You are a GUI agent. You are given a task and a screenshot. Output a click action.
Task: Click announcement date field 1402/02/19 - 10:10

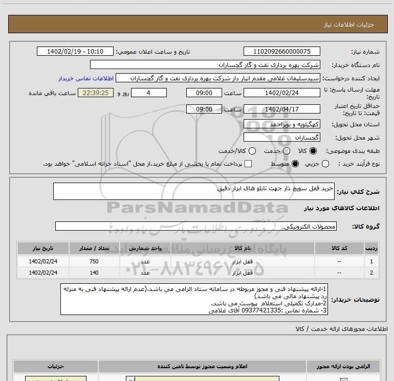75,52
